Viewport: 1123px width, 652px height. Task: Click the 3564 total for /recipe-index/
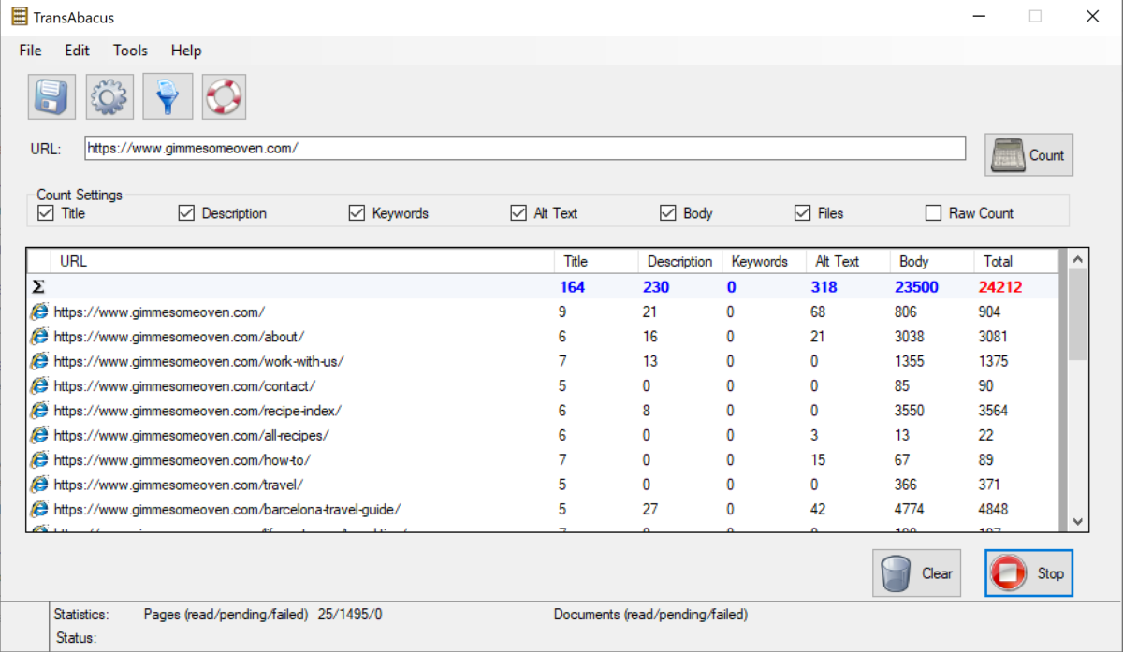point(995,411)
